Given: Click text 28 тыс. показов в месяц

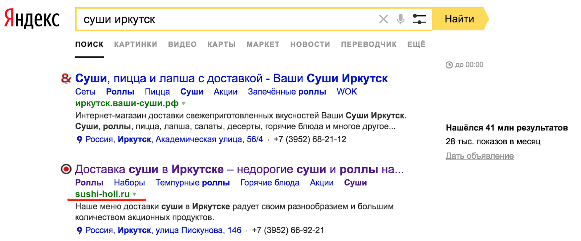Looking at the screenshot, I should coord(493,142).
